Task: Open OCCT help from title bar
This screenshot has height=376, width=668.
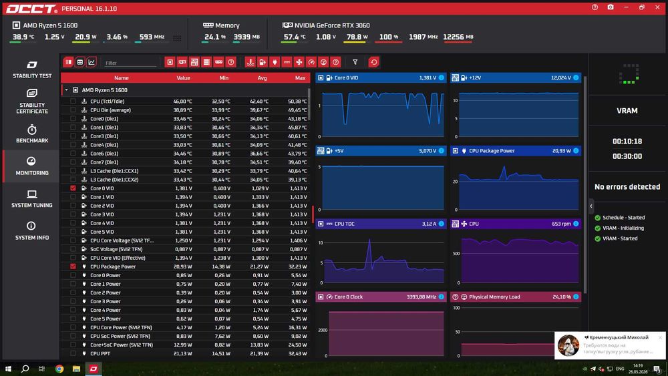Action: pyautogui.click(x=595, y=7)
